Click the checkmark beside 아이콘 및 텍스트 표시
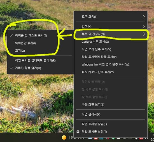 [11, 35]
